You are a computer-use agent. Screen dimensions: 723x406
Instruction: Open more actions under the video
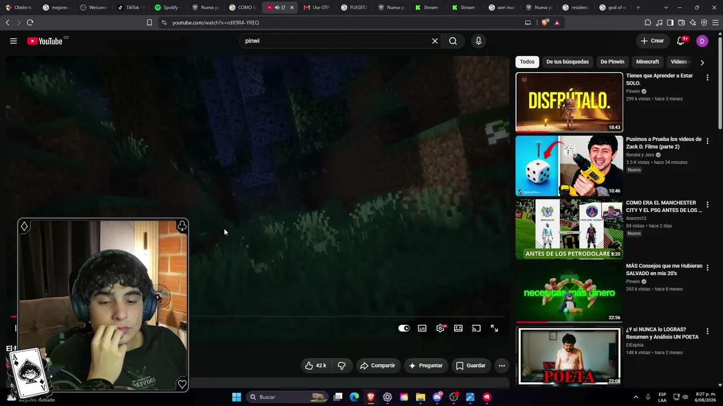tap(502, 365)
